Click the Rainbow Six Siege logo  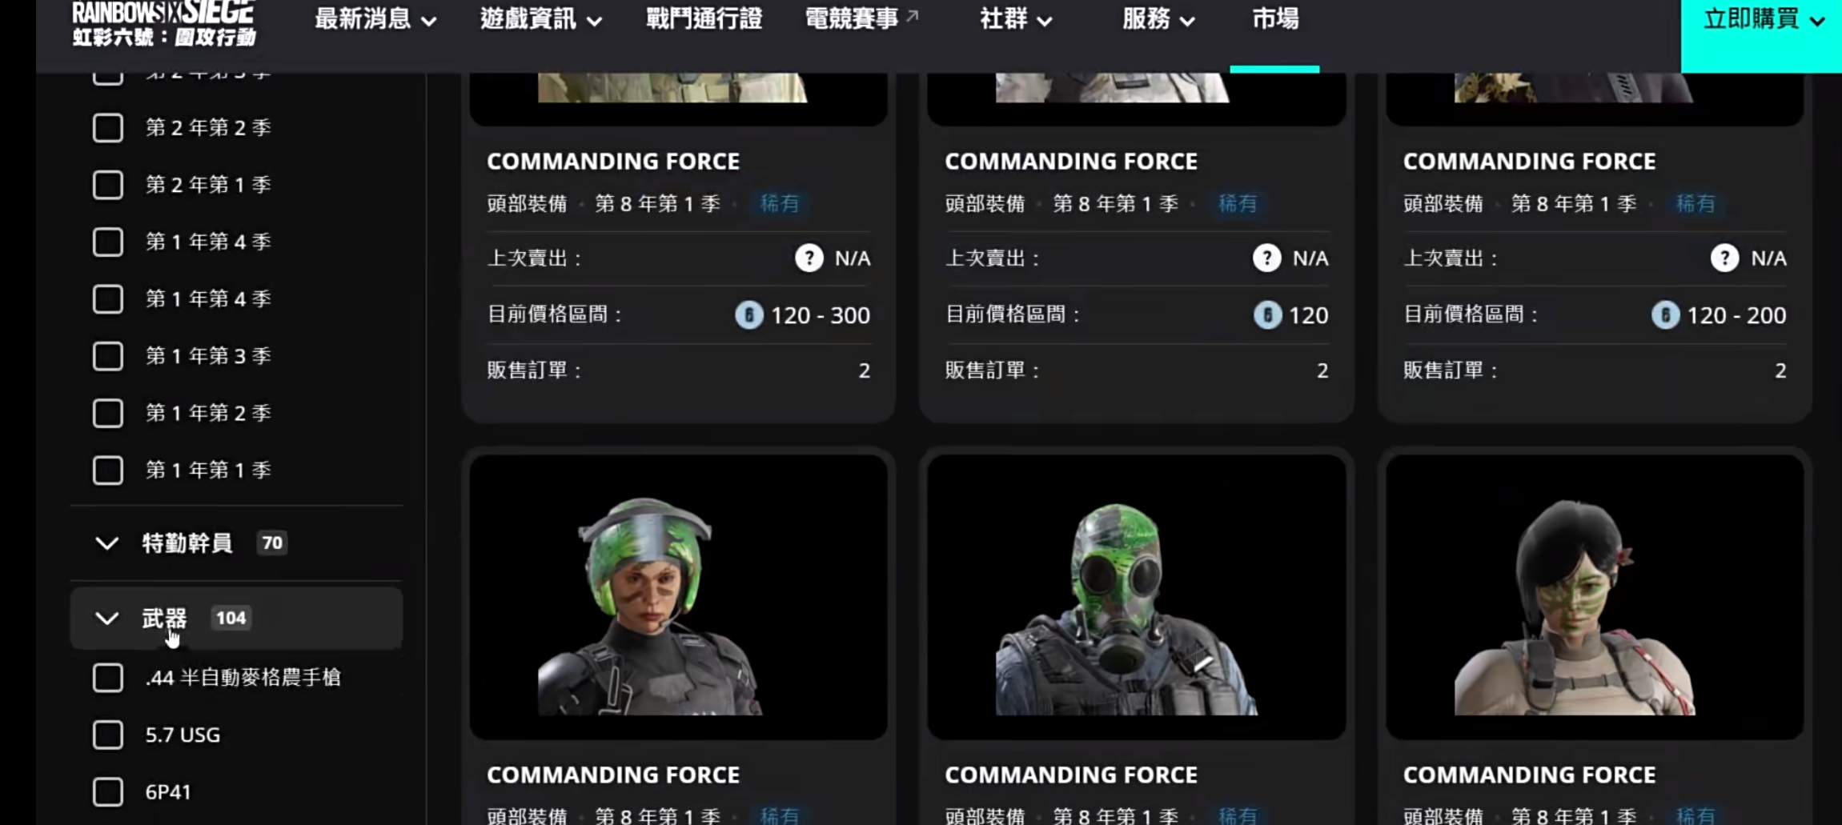tap(163, 24)
